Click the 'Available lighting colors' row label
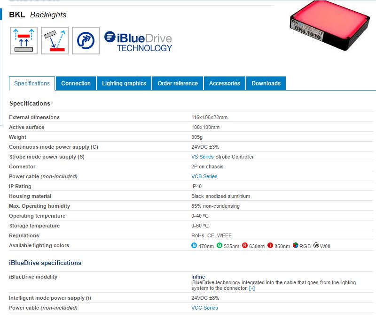Screen dimensions: 376x318 tap(39, 245)
